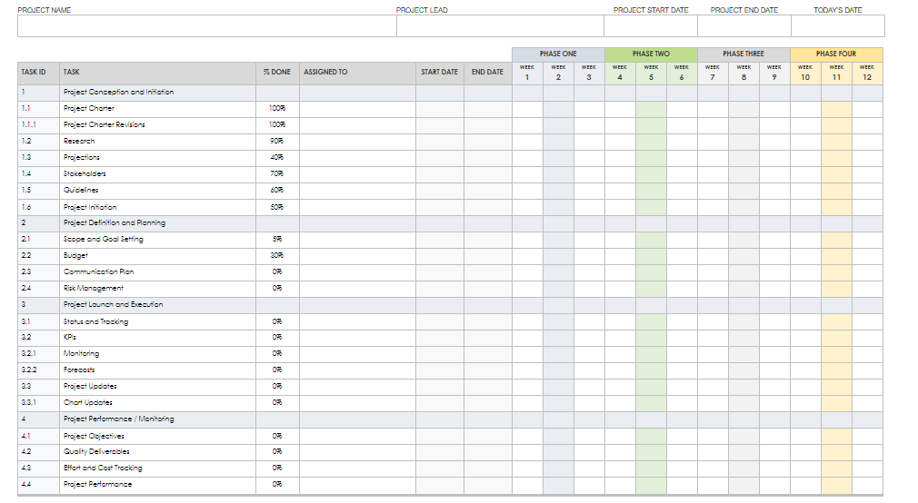Viewport: 918px width, 503px height.
Task: Click the Project Charter Revisions task cell
Action: [157, 125]
